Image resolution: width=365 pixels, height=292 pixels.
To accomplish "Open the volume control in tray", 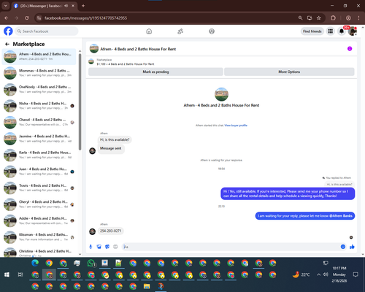I will click(x=326, y=274).
